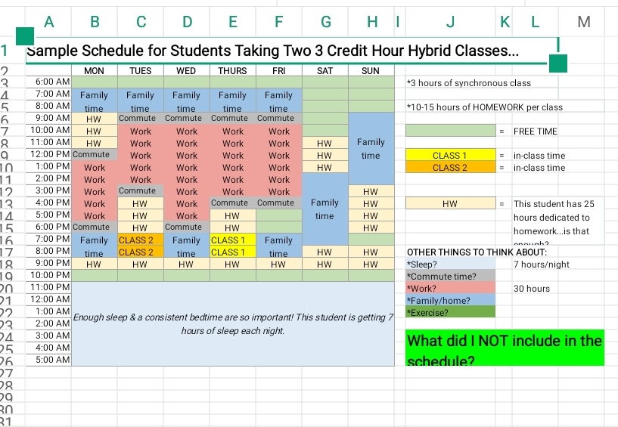618x427 pixels.
Task: Select Saturday's afternoon Family time block
Action: [x=325, y=209]
